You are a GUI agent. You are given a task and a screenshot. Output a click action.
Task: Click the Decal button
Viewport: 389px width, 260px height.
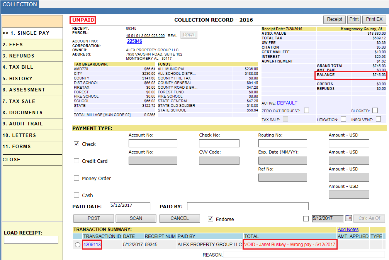(189, 35)
